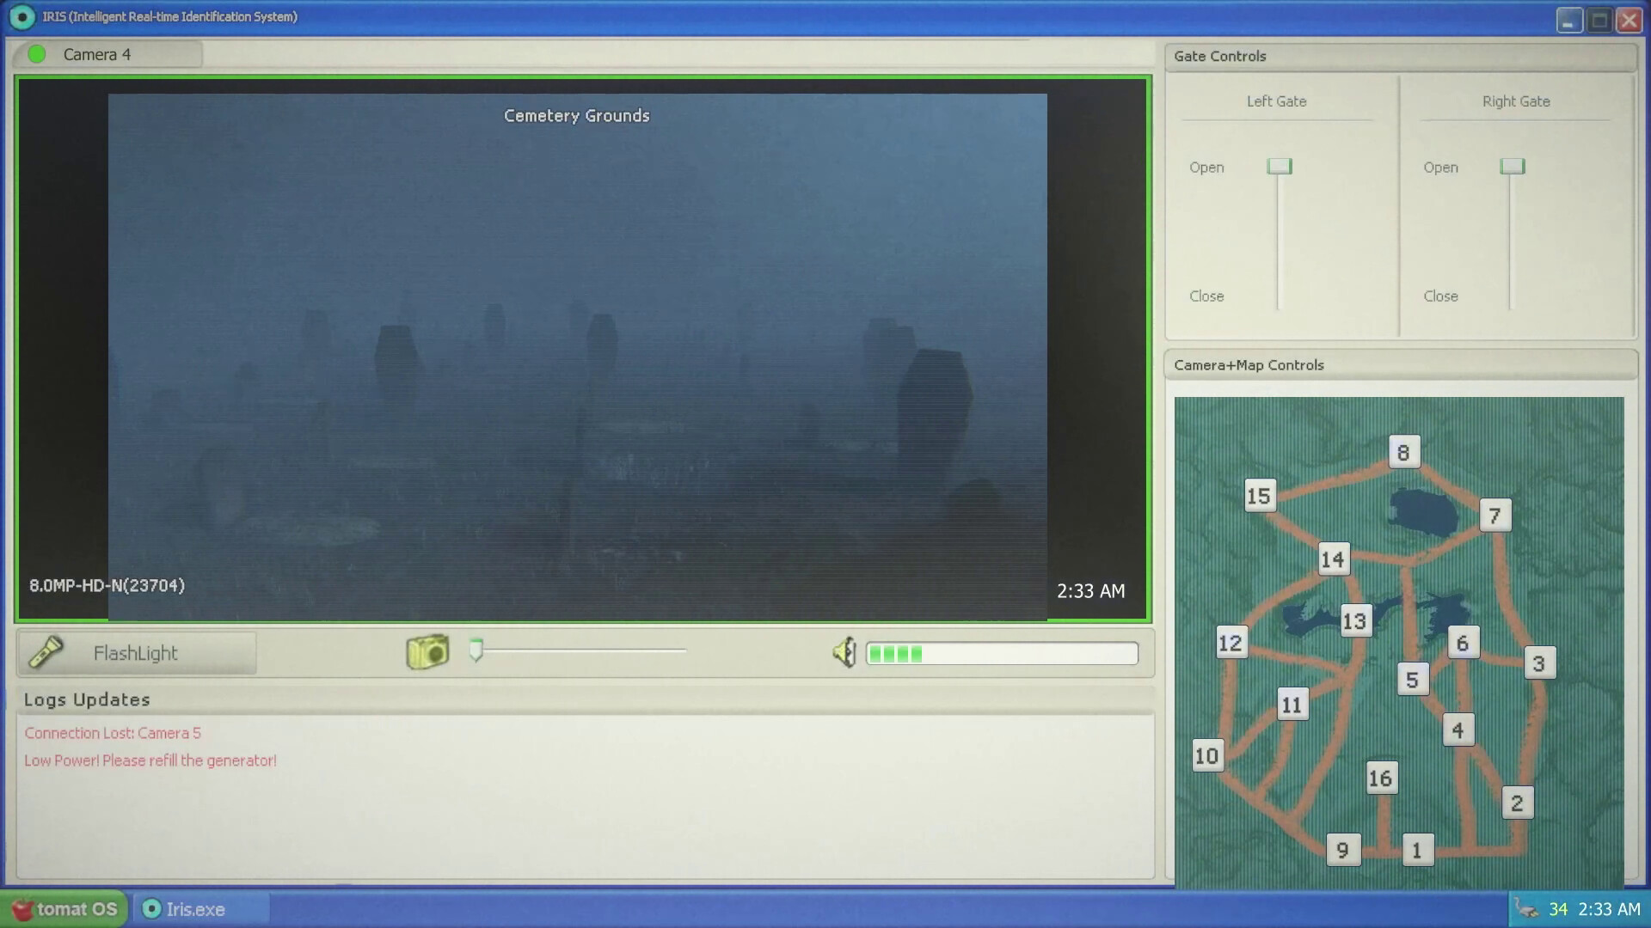Click the green volume level bar
This screenshot has width=1651, height=928.
pos(894,653)
